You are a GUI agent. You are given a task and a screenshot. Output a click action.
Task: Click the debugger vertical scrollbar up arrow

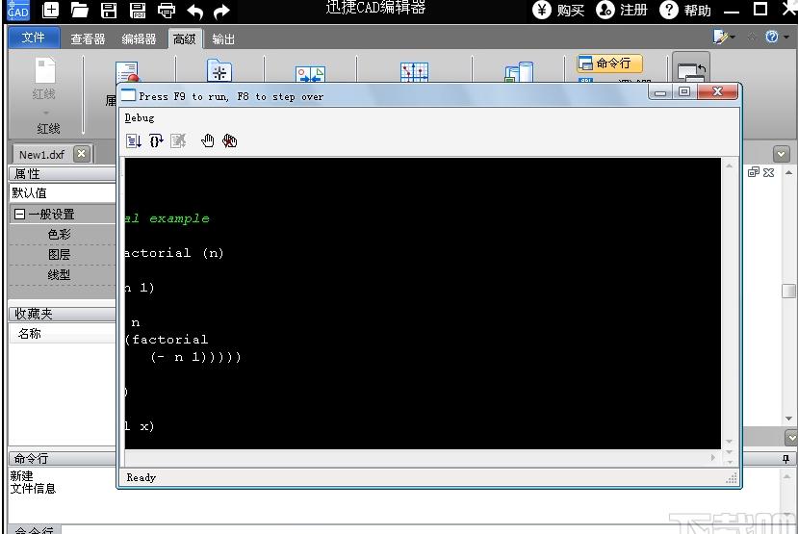coord(729,165)
